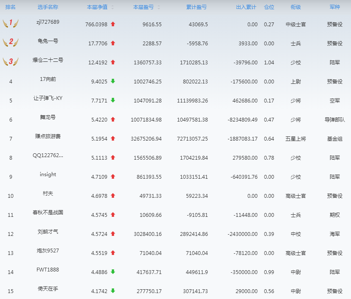This screenshot has width=351, height=299.
Task: Click the 上尉 rank cell
Action: [x=295, y=81]
